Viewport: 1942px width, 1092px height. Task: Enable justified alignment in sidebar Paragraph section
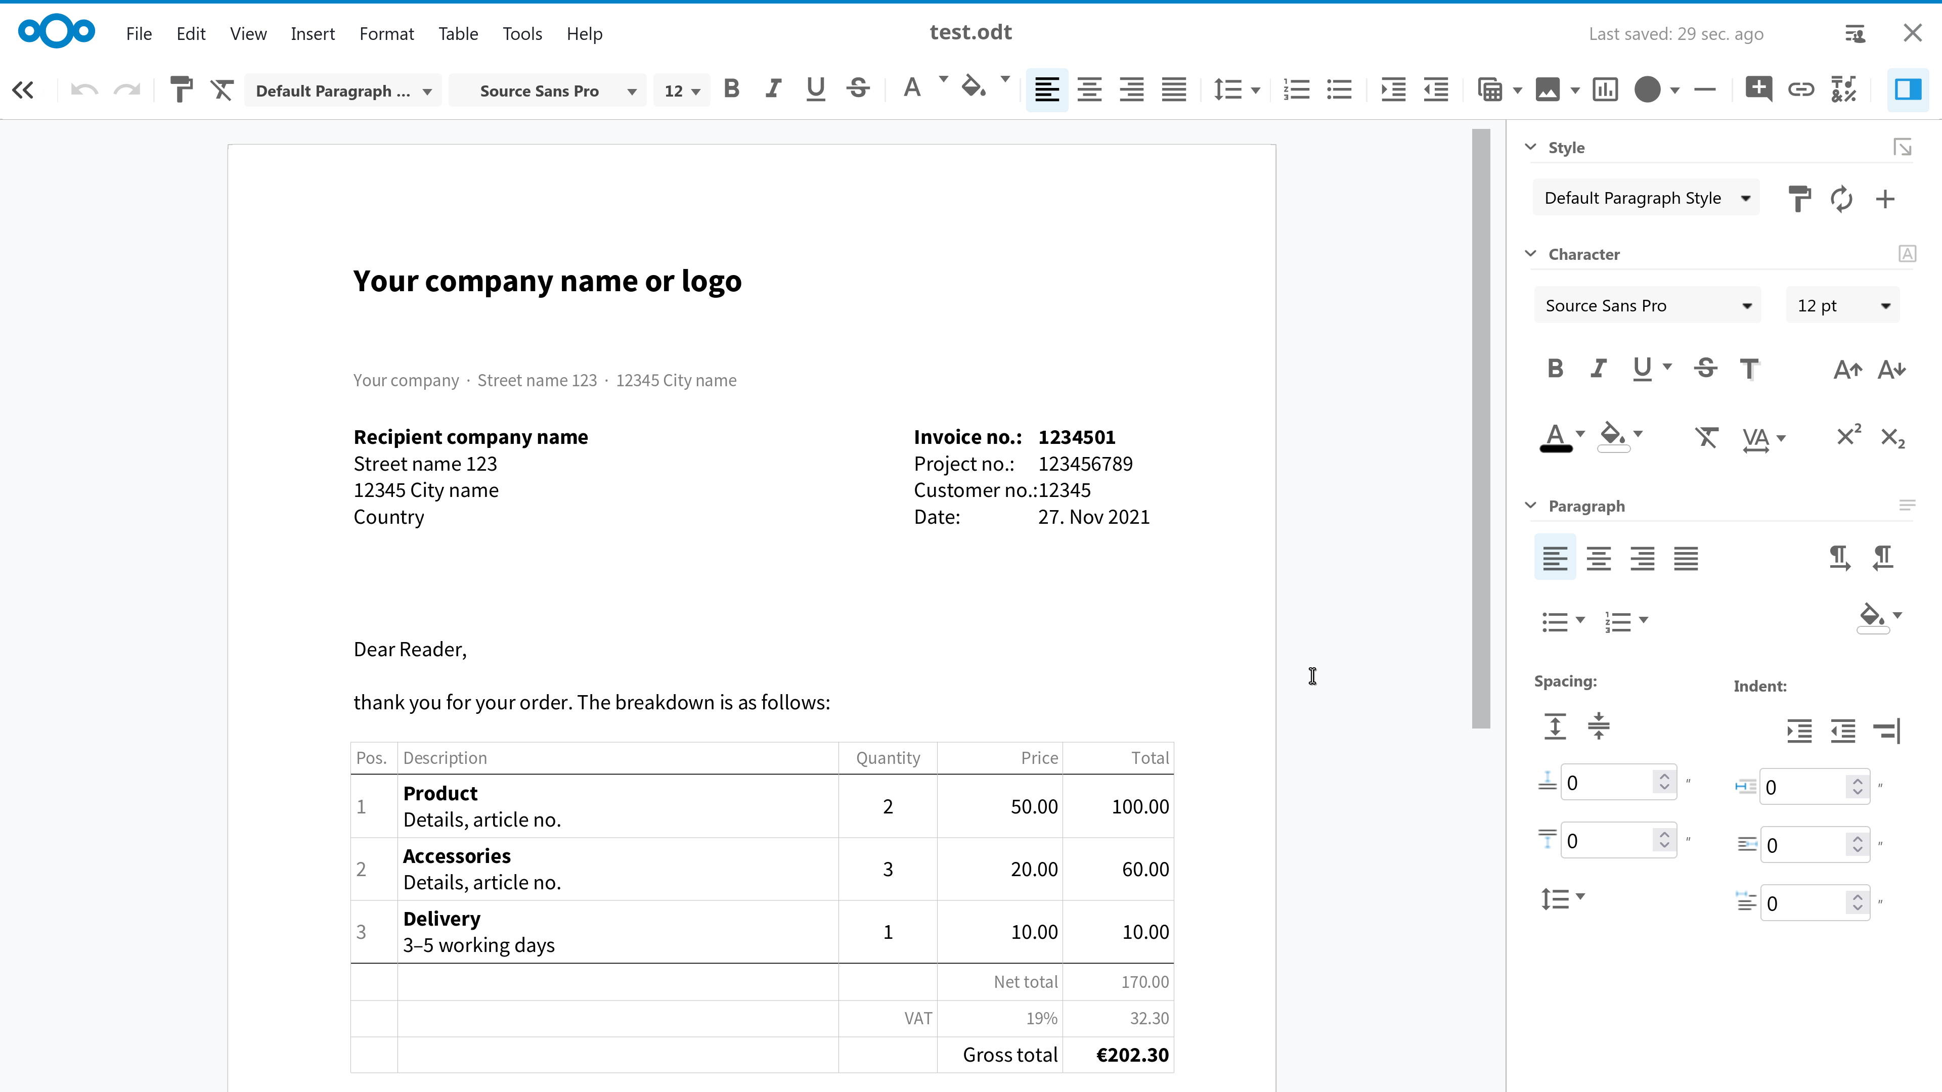click(x=1687, y=559)
